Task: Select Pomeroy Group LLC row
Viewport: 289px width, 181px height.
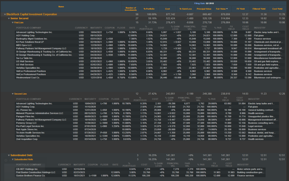Action: pyautogui.click(x=147, y=123)
